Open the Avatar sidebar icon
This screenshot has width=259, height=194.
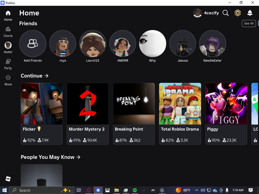coord(8,45)
